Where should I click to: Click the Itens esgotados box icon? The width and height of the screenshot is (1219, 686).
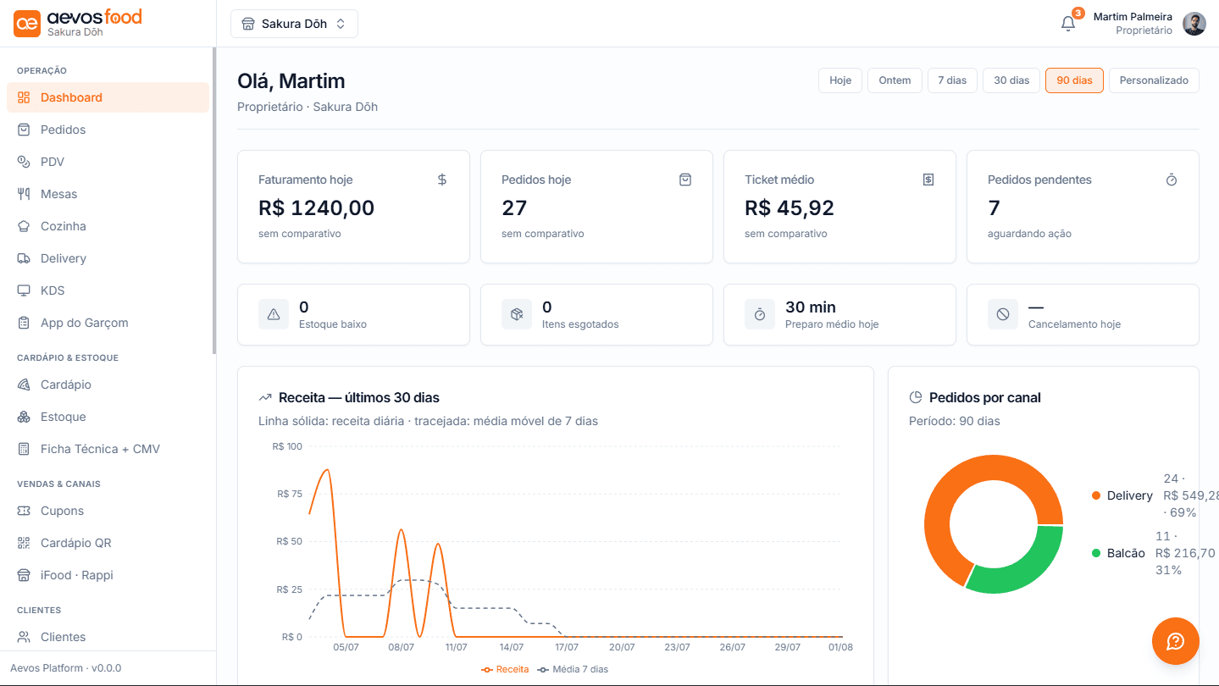517,314
